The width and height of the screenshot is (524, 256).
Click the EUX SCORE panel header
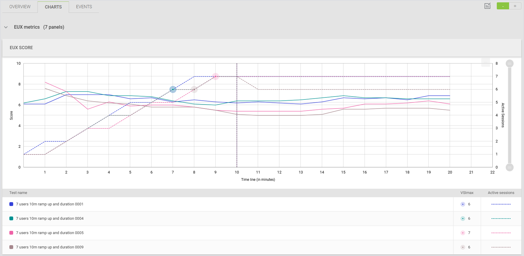tap(21, 48)
